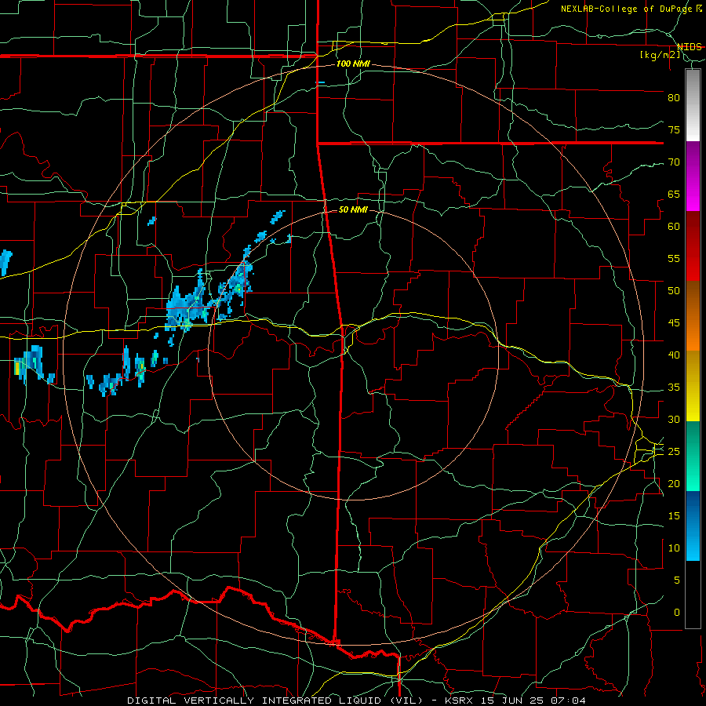The width and height of the screenshot is (706, 706).
Task: Click the scale value 0
Action: pos(677,613)
